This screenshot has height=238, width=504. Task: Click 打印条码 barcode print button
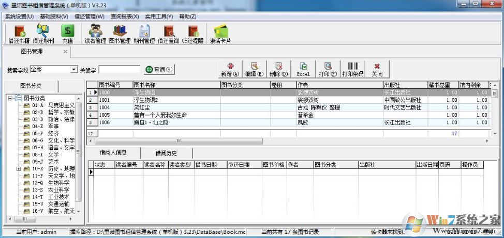pos(352,69)
